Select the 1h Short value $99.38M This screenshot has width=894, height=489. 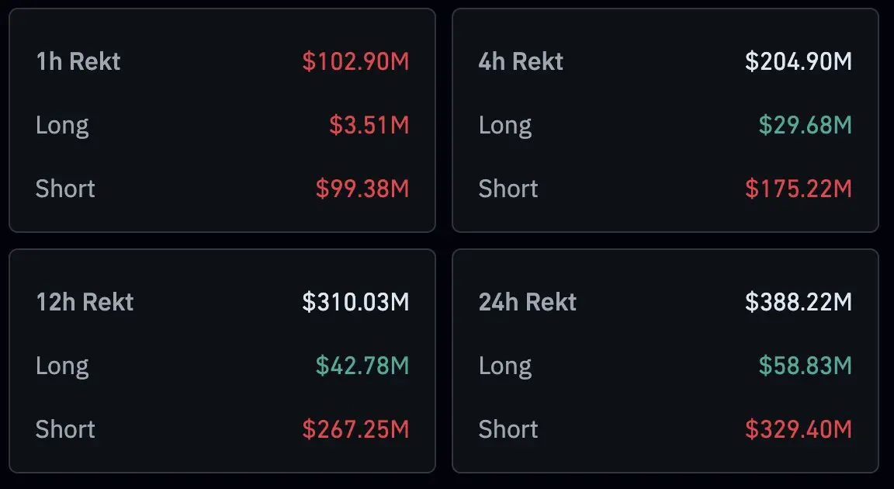pyautogui.click(x=362, y=189)
